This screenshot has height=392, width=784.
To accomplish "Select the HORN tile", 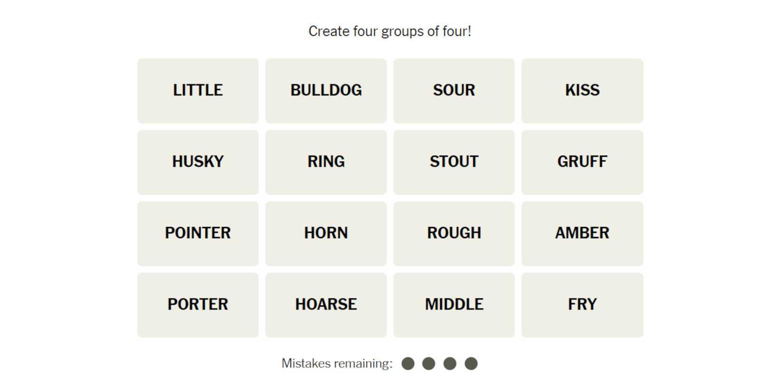I will [x=326, y=233].
